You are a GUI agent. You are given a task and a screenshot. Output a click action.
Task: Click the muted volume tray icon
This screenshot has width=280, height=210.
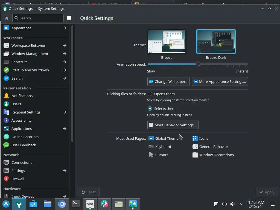tap(232, 204)
